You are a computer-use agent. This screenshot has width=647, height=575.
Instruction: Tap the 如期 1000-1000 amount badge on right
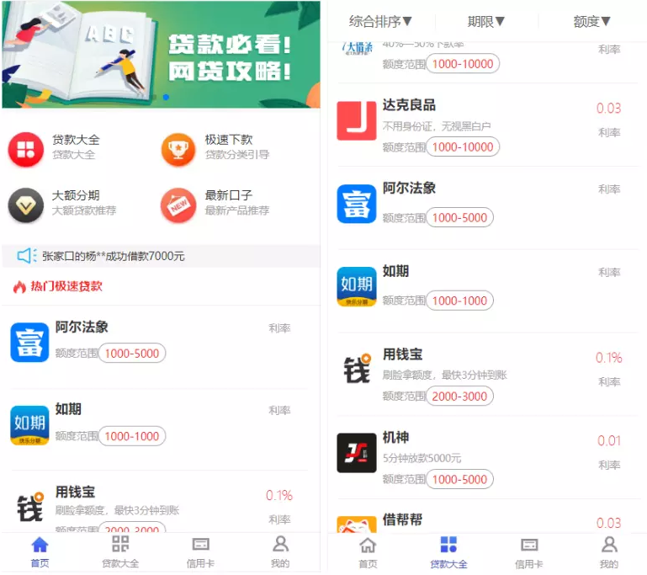click(x=459, y=300)
